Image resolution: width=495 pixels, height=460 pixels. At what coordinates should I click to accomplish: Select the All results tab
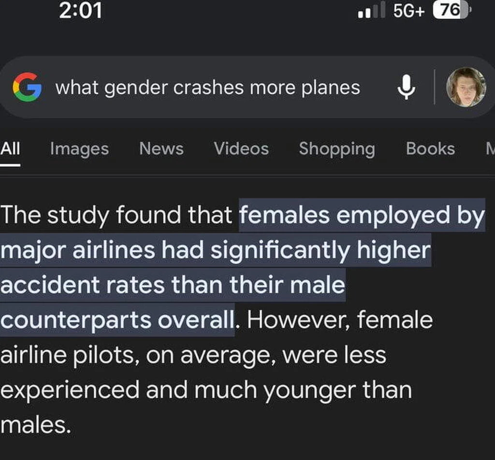10,149
